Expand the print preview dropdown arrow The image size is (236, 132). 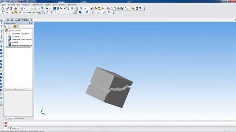pyautogui.click(x=24, y=8)
